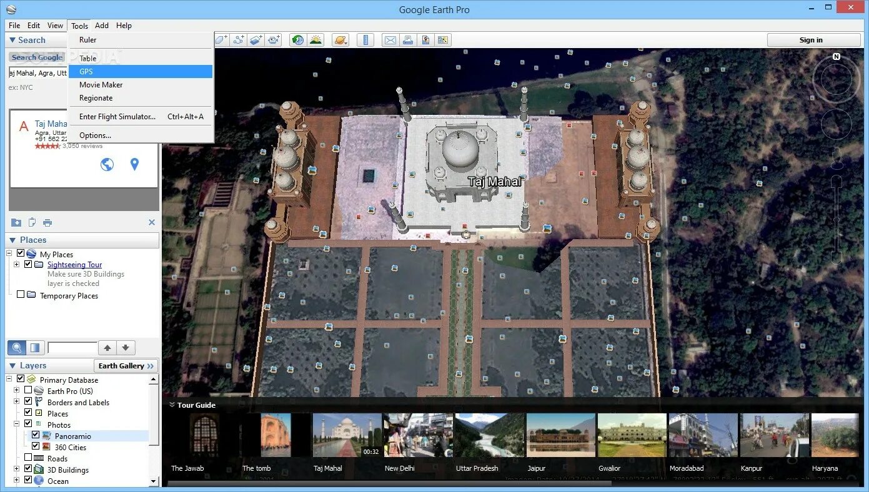869x492 pixels.
Task: Select GPS from the Tools menu
Action: coord(141,71)
